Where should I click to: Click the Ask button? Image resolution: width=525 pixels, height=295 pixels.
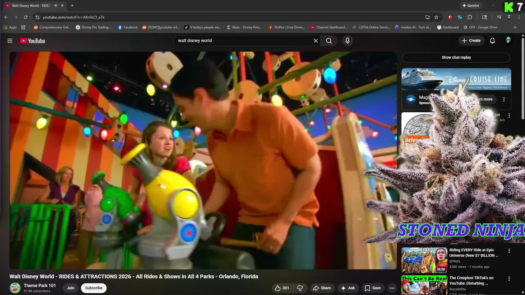pyautogui.click(x=348, y=288)
